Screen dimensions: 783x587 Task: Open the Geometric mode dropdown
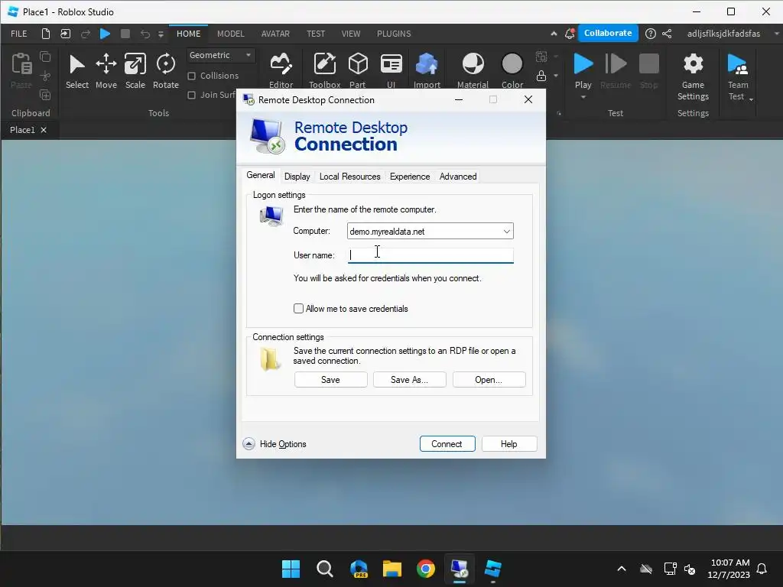tap(220, 55)
